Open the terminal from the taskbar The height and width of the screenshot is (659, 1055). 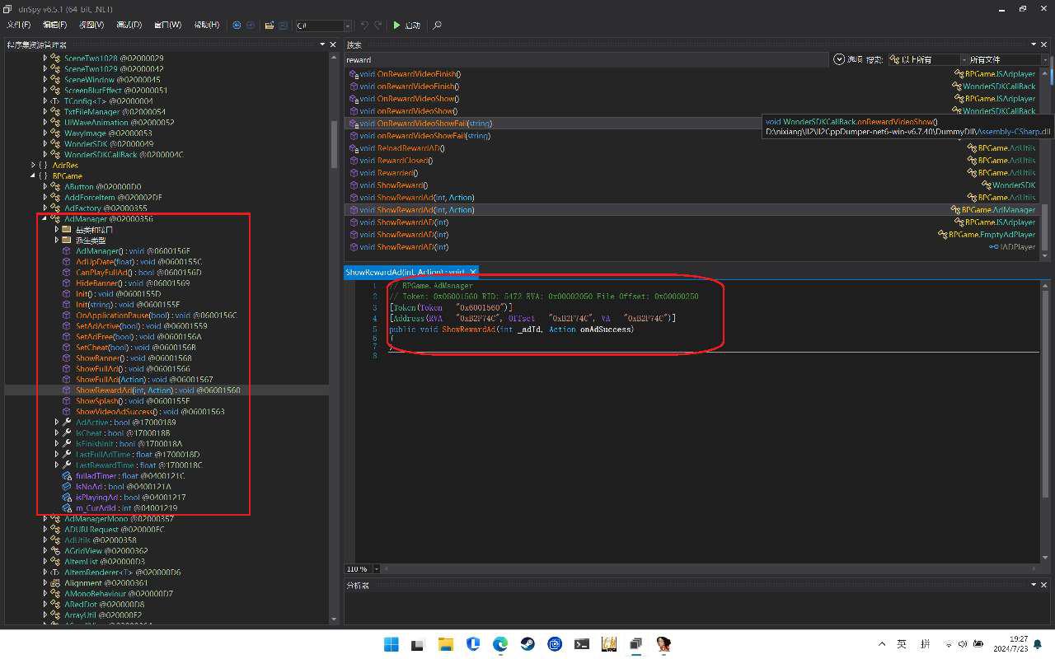pyautogui.click(x=582, y=644)
